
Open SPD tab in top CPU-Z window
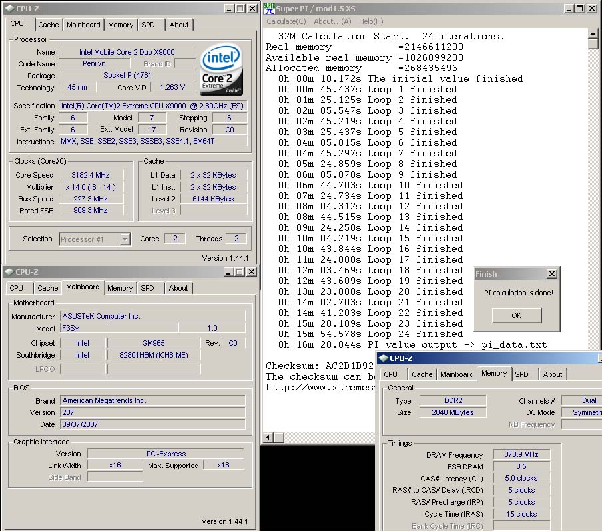coord(148,25)
